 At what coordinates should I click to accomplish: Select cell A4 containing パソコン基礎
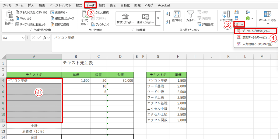34,81
